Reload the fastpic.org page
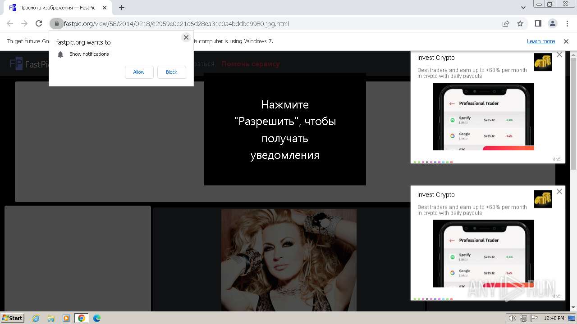This screenshot has height=324, width=577. click(39, 24)
